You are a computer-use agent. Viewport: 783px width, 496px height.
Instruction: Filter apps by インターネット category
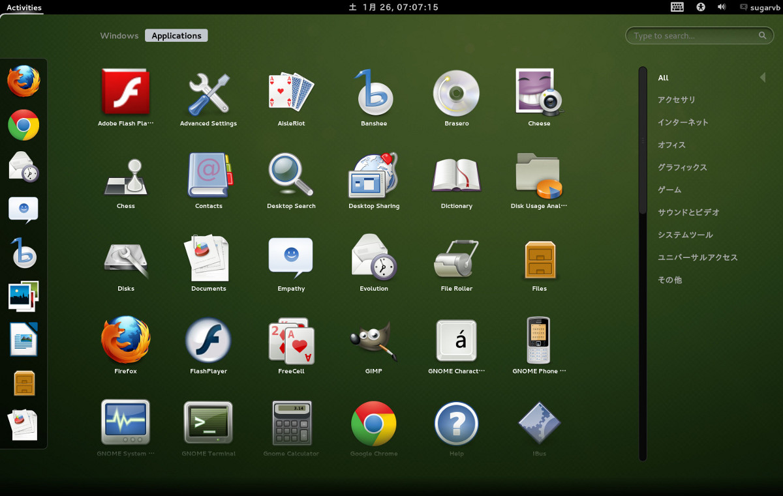point(683,123)
